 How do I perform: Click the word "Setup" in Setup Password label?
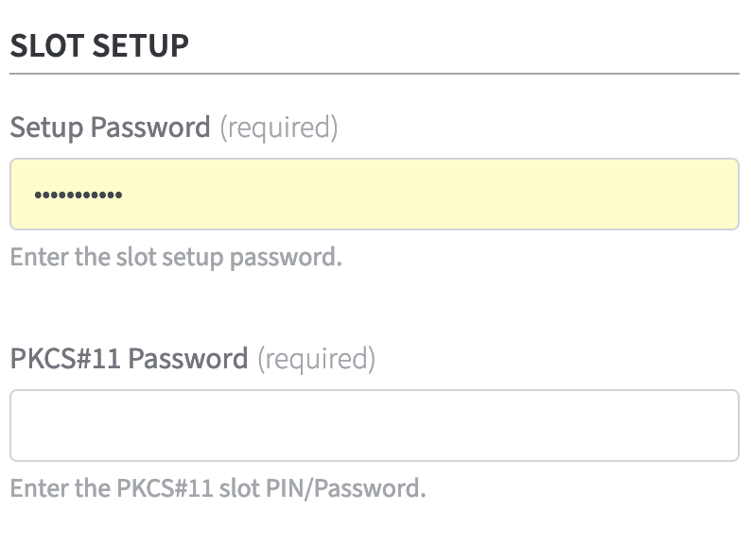click(x=47, y=127)
